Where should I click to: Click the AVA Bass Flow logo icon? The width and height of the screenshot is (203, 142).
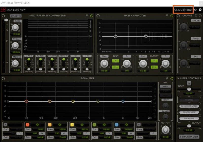tap(3, 10)
